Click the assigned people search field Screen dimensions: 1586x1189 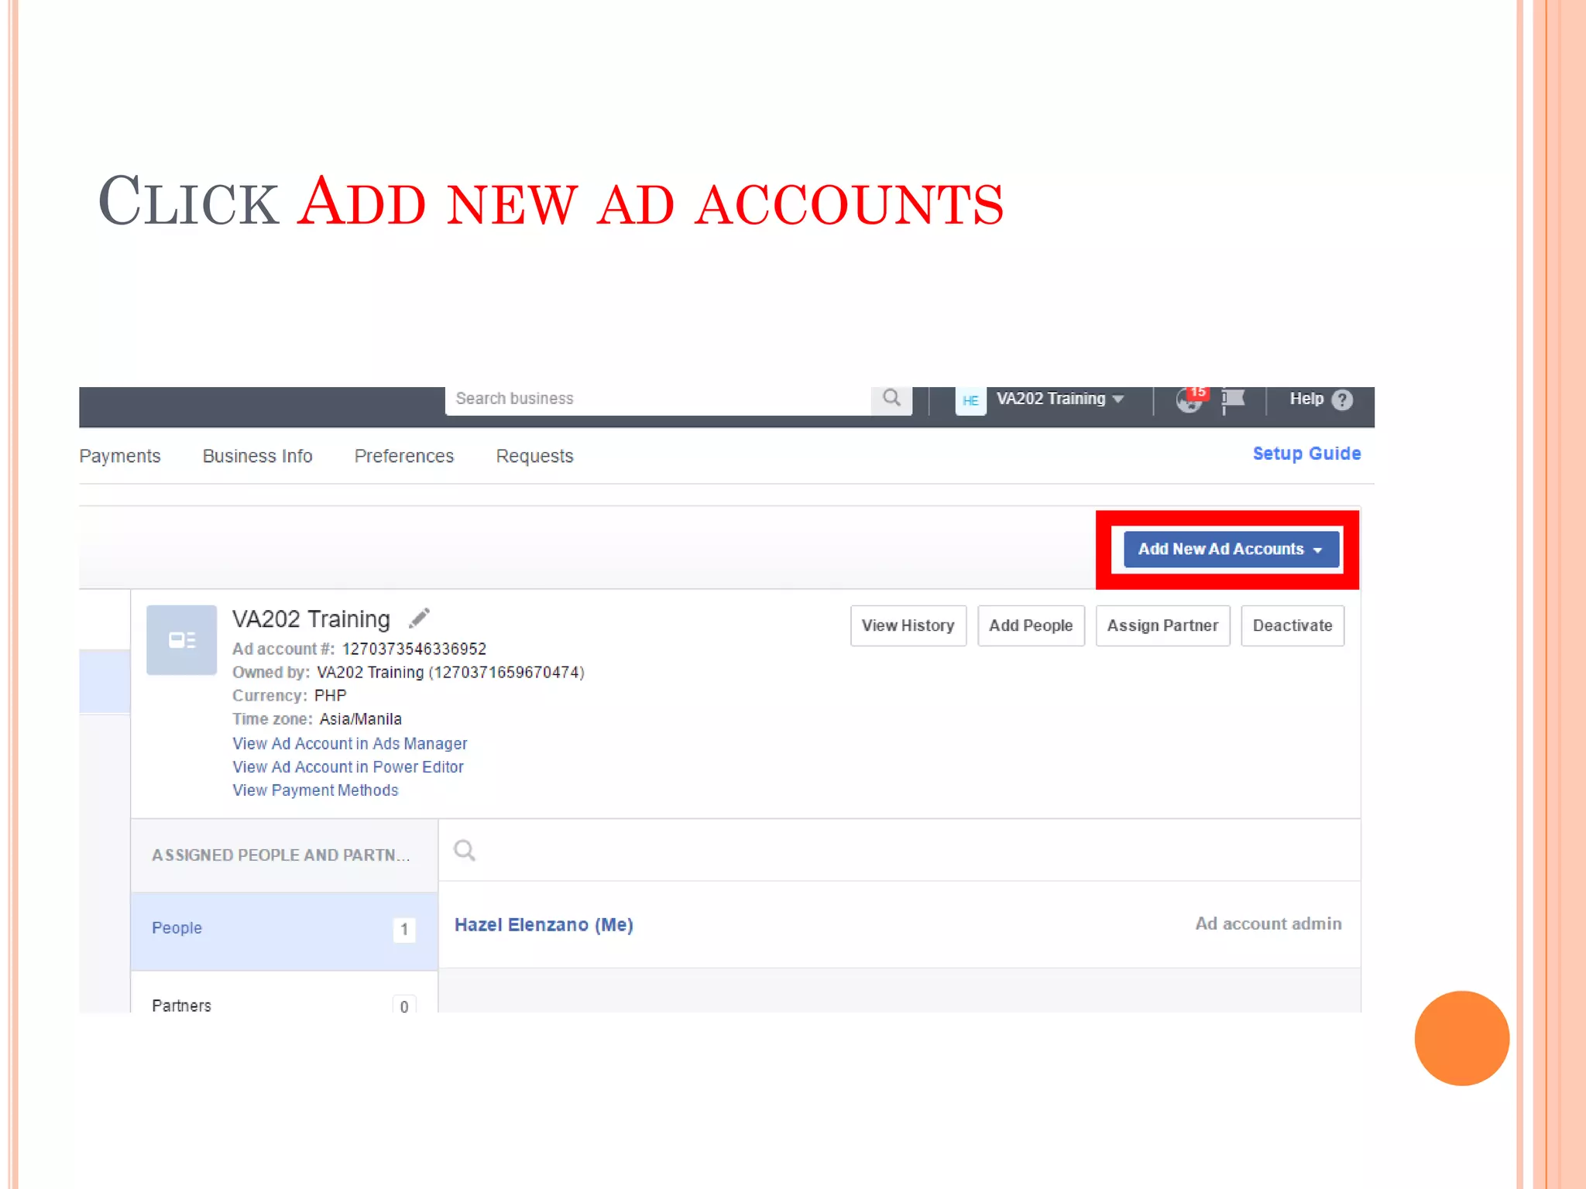coord(899,850)
